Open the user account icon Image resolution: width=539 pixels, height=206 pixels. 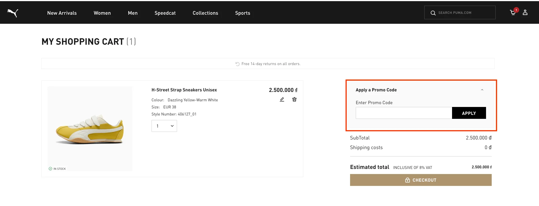click(x=525, y=12)
